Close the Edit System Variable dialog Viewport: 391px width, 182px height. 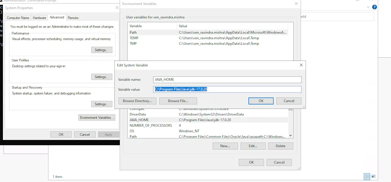(x=301, y=65)
